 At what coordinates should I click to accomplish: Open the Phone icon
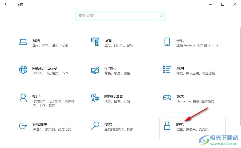[x=167, y=42]
